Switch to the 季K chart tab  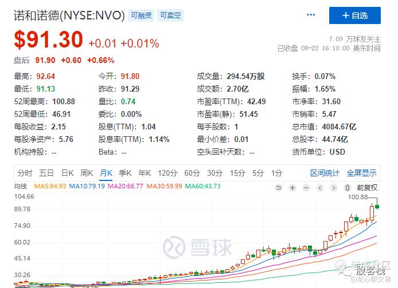tap(125, 173)
